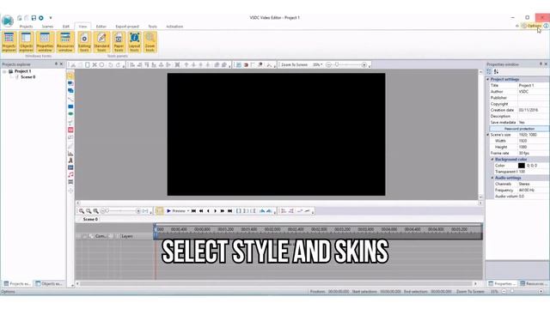Open the Projects ribbon tab
The image size is (550, 309).
point(26,27)
